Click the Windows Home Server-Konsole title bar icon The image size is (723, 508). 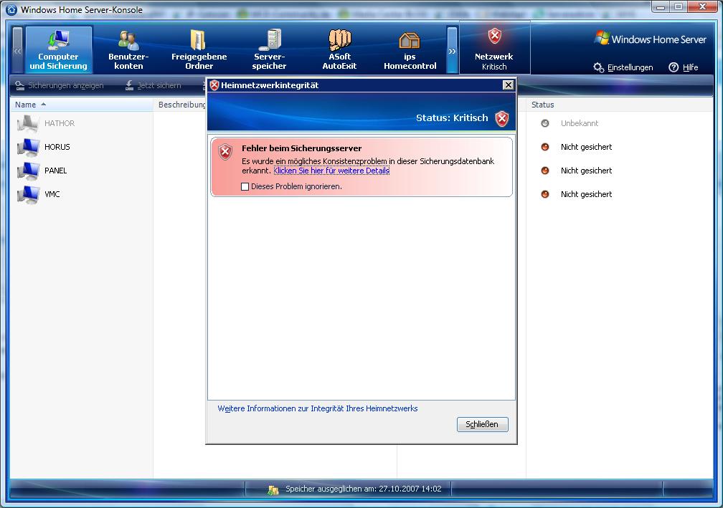pos(11,9)
